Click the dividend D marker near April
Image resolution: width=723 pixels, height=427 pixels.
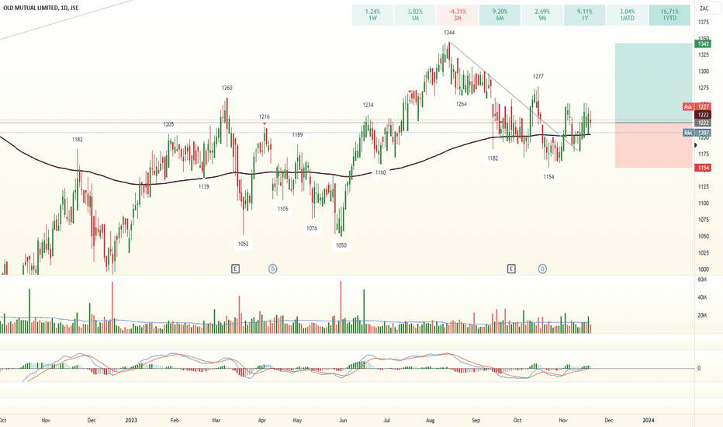pos(273,269)
